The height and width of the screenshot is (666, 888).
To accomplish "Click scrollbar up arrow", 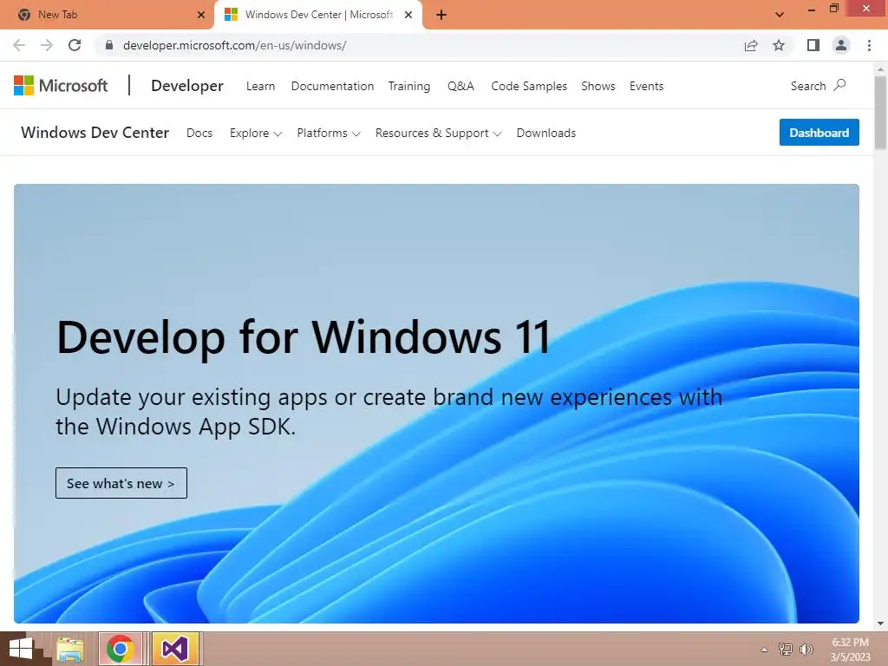I will pos(880,69).
